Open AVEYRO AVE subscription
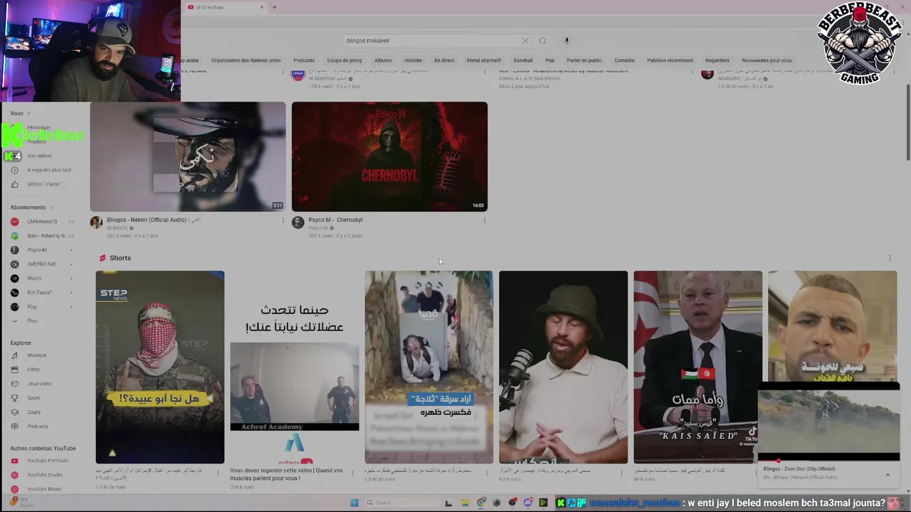Viewport: 911px width, 512px height. click(42, 264)
